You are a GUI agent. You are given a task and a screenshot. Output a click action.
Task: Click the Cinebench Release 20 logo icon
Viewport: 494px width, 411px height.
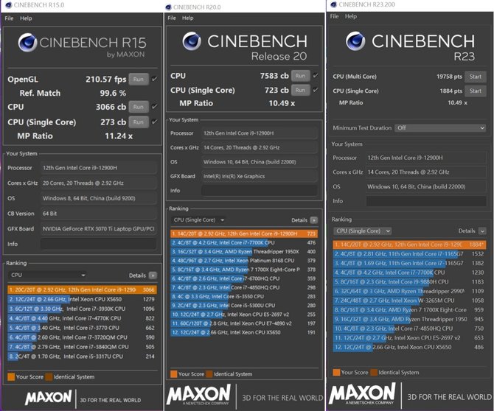[x=192, y=41]
